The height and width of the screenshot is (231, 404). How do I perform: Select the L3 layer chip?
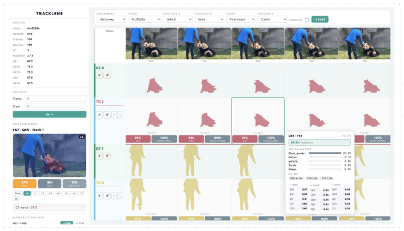(x=50, y=193)
